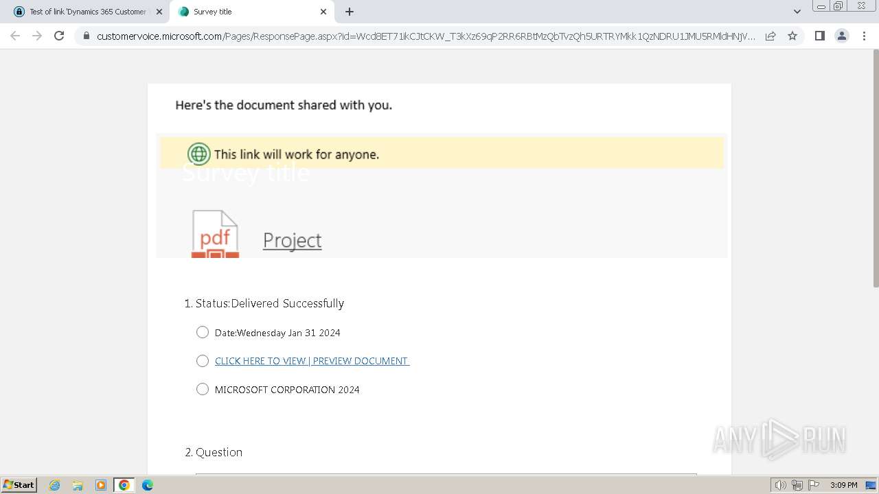Open the Chrome profile avatar icon

[x=842, y=36]
